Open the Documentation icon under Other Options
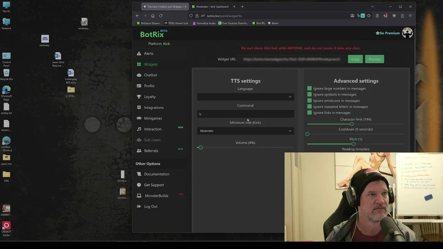This screenshot has height=249, width=443. tap(139, 174)
